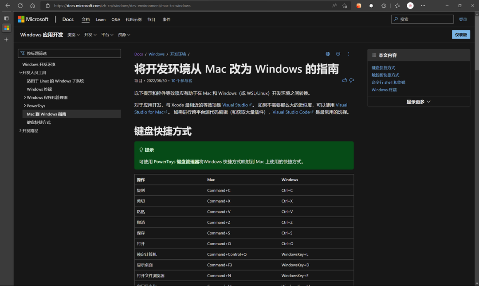Expand the 浏览 dropdown menu
Screen dimensions: 479x286
pos(74,35)
